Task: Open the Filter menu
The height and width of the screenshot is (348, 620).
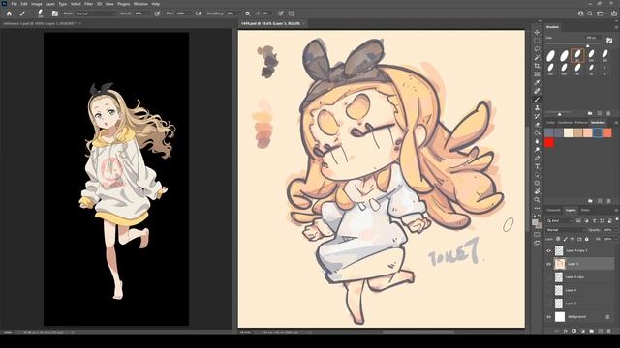Action: pos(88,4)
